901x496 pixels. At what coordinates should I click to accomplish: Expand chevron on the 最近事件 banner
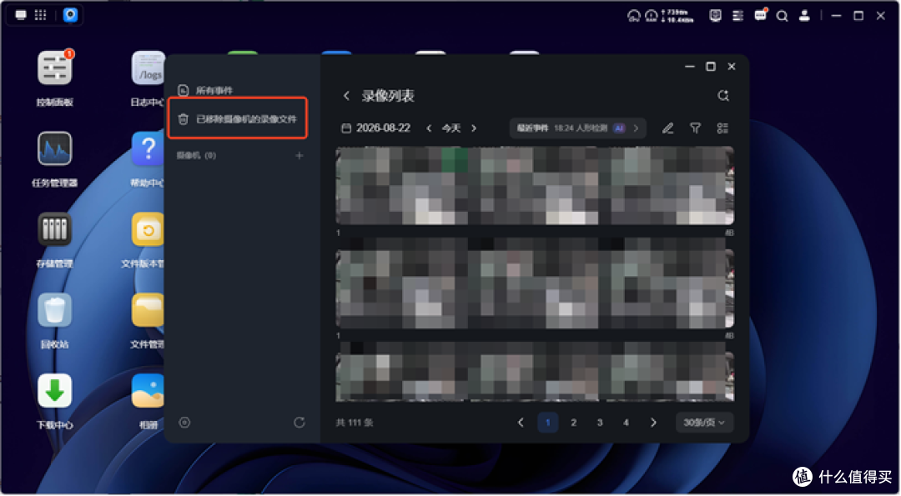pyautogui.click(x=636, y=128)
